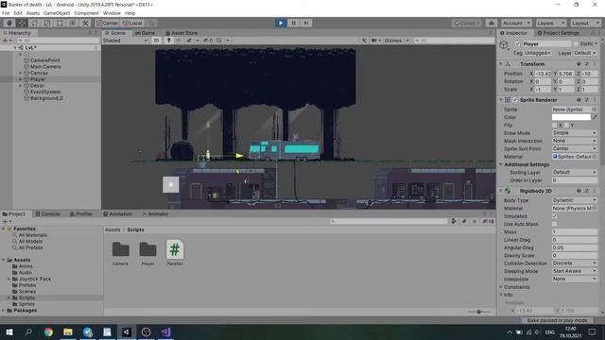
Task: Toggle Sprite Renderer enabled checkbox
Action: click(x=515, y=100)
